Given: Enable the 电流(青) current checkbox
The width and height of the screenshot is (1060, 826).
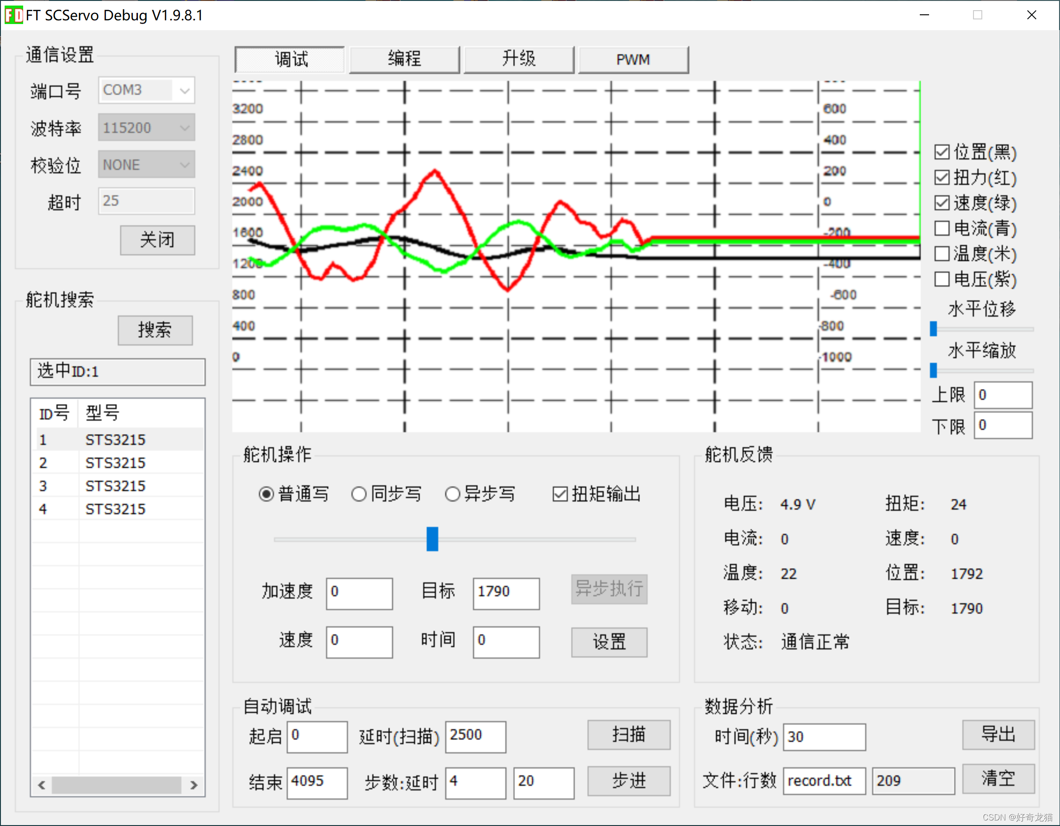Looking at the screenshot, I should point(942,228).
